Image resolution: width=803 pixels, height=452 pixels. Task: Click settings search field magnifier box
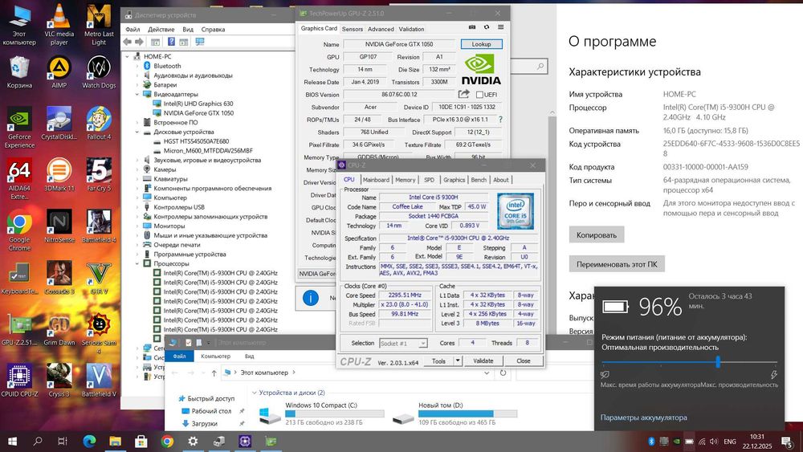(540, 66)
